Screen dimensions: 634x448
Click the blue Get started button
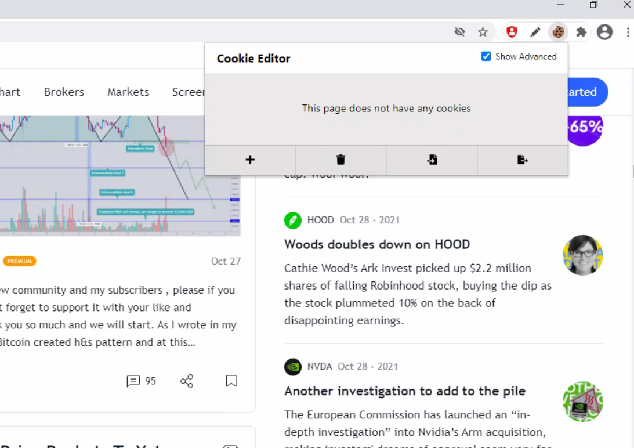coord(588,92)
